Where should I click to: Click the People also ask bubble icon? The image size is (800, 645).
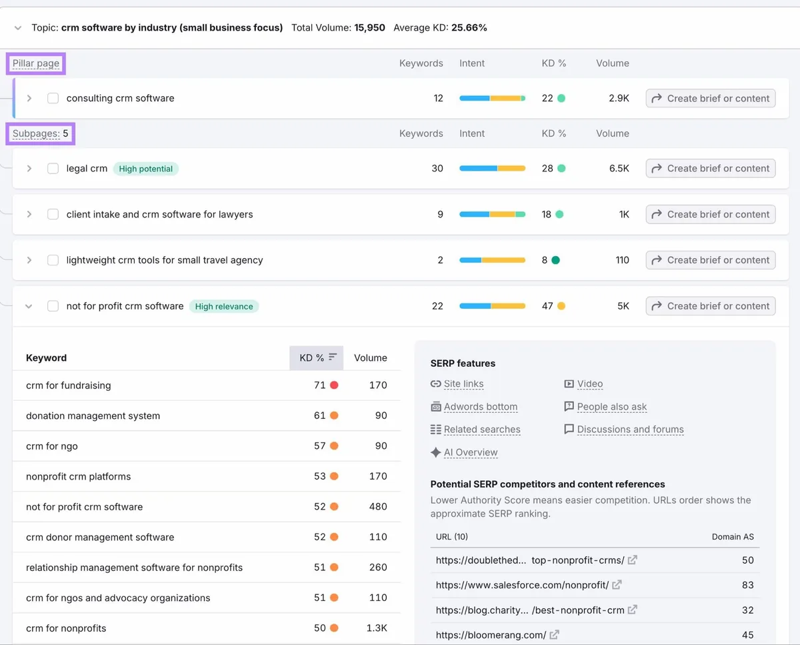tap(569, 407)
